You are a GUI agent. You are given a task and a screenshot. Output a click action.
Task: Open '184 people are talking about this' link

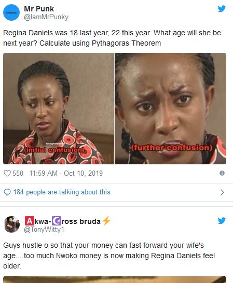62,192
